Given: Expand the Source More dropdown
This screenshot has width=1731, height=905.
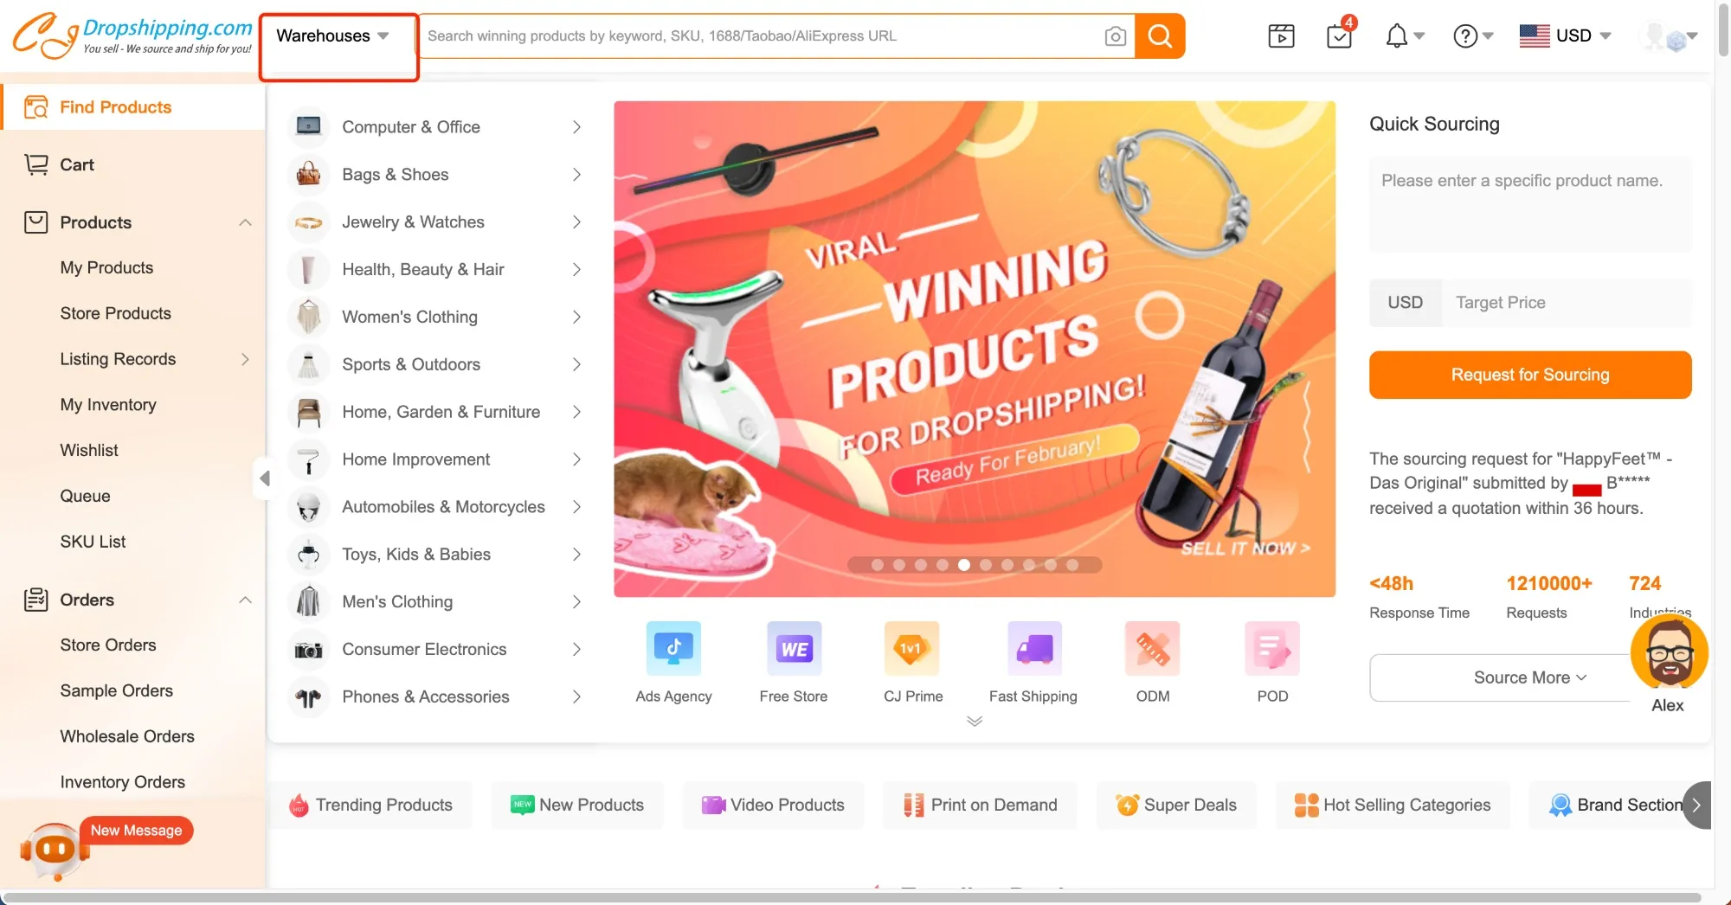Looking at the screenshot, I should click(1529, 677).
